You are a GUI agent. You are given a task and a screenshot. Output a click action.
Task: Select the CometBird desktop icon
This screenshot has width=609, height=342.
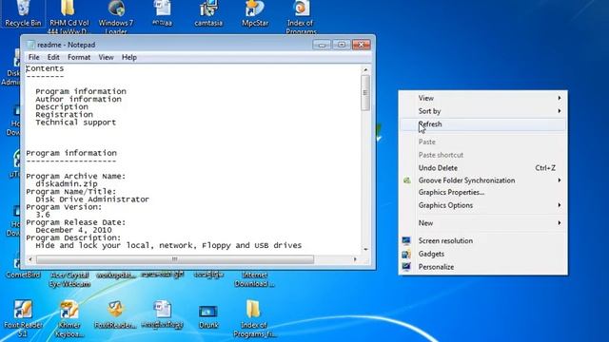23,275
